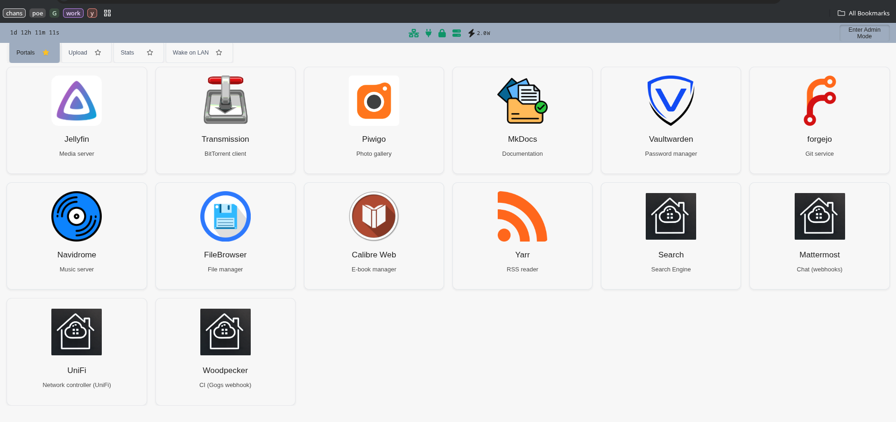Launch the Transmission BitTorrent client icon
The width and height of the screenshot is (896, 422).
(x=226, y=101)
